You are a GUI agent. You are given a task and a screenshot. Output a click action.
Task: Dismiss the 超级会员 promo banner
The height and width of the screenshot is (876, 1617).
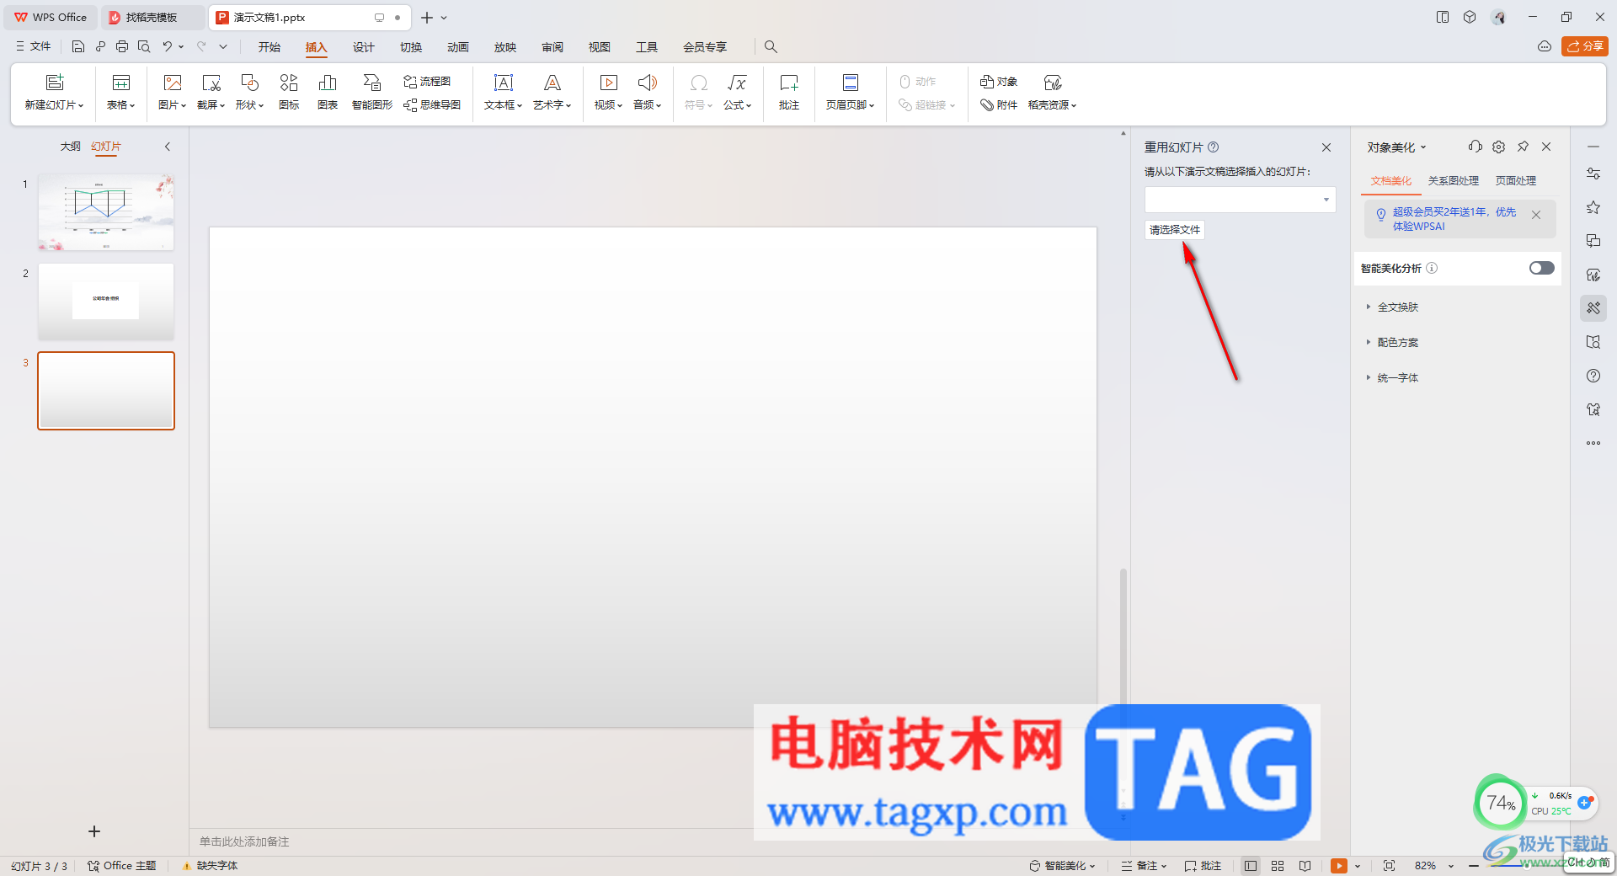pos(1536,215)
